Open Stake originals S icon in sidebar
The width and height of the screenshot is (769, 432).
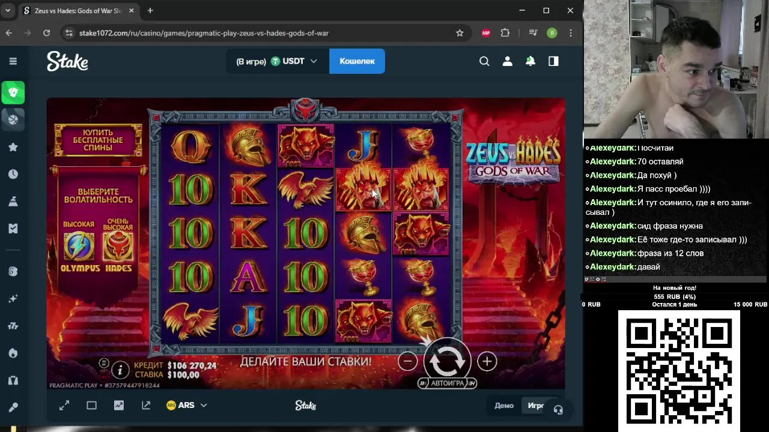(x=13, y=271)
